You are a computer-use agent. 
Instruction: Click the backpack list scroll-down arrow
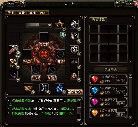[x=131, y=61]
